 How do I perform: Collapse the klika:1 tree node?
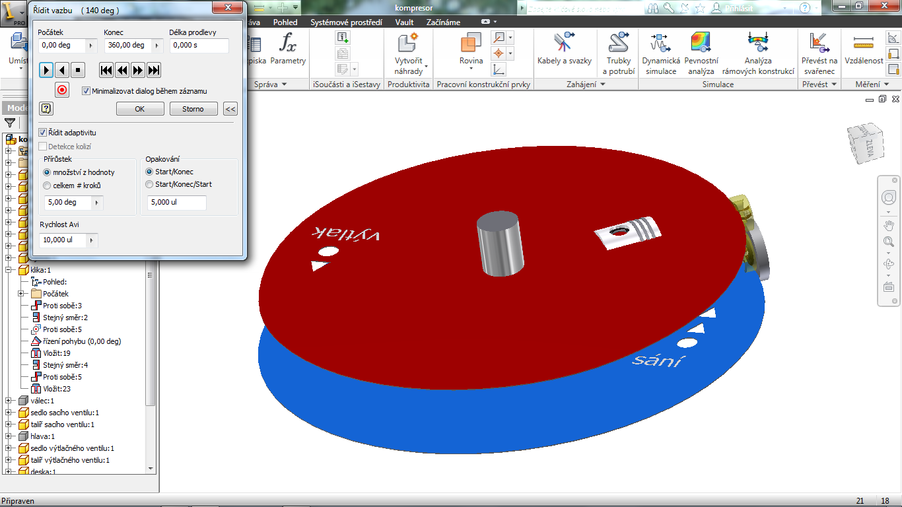[9, 270]
